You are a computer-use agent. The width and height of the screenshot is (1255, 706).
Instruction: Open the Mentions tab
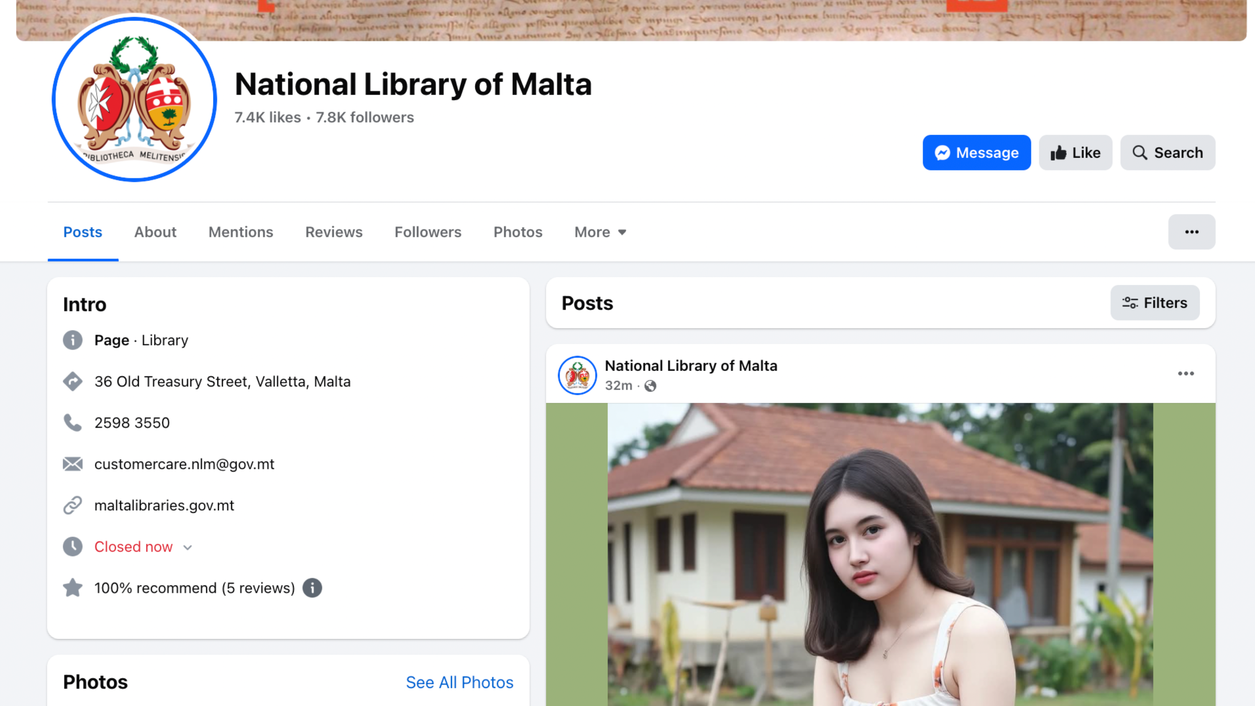coord(241,232)
